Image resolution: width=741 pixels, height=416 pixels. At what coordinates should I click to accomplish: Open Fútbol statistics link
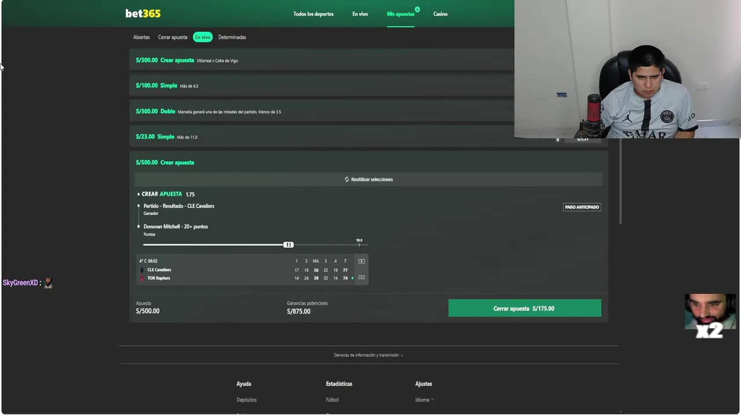pos(332,400)
